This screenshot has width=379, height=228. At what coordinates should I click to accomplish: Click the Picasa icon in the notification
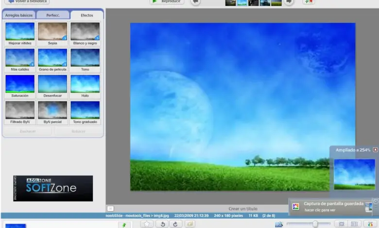point(295,207)
